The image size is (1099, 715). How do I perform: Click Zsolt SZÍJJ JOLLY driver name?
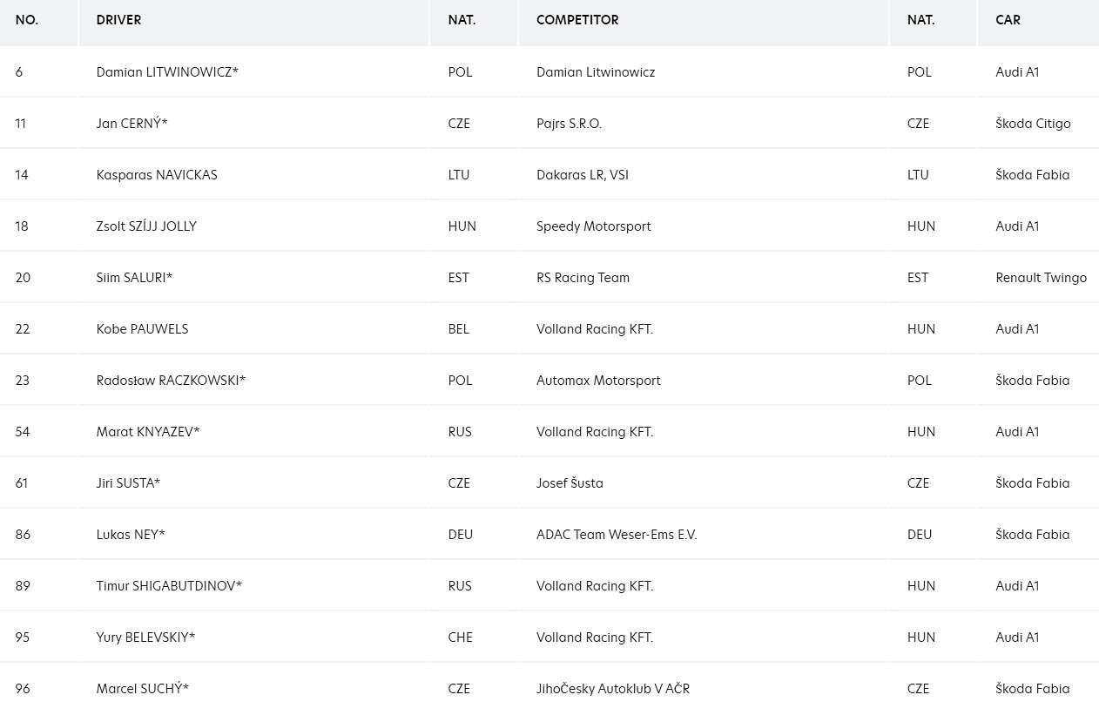(x=146, y=226)
